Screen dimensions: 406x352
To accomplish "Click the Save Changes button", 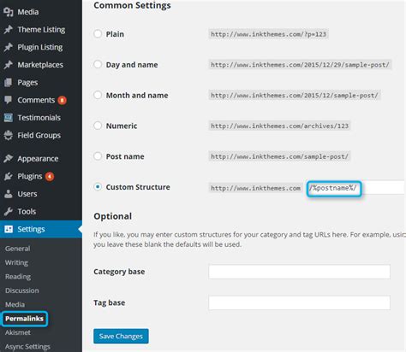I will (121, 337).
